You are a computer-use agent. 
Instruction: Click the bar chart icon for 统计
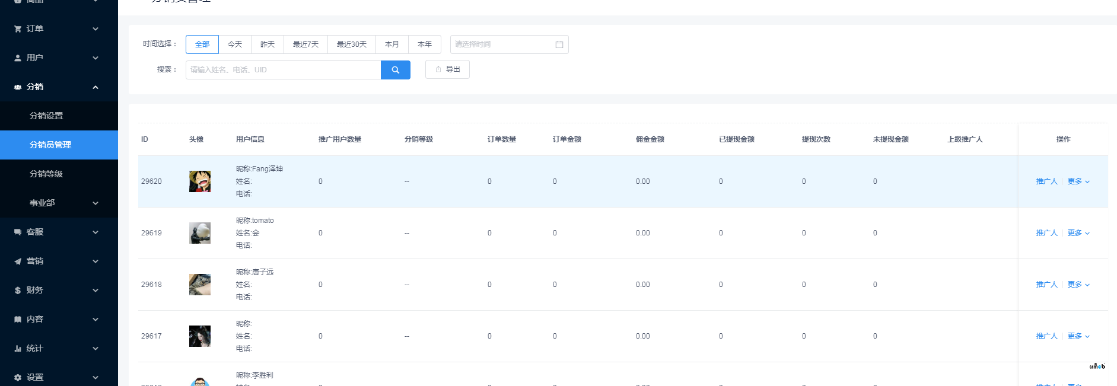pos(18,349)
